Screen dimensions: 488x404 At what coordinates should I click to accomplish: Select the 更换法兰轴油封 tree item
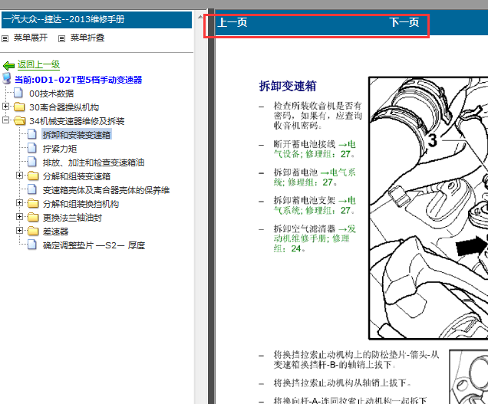[73, 218]
